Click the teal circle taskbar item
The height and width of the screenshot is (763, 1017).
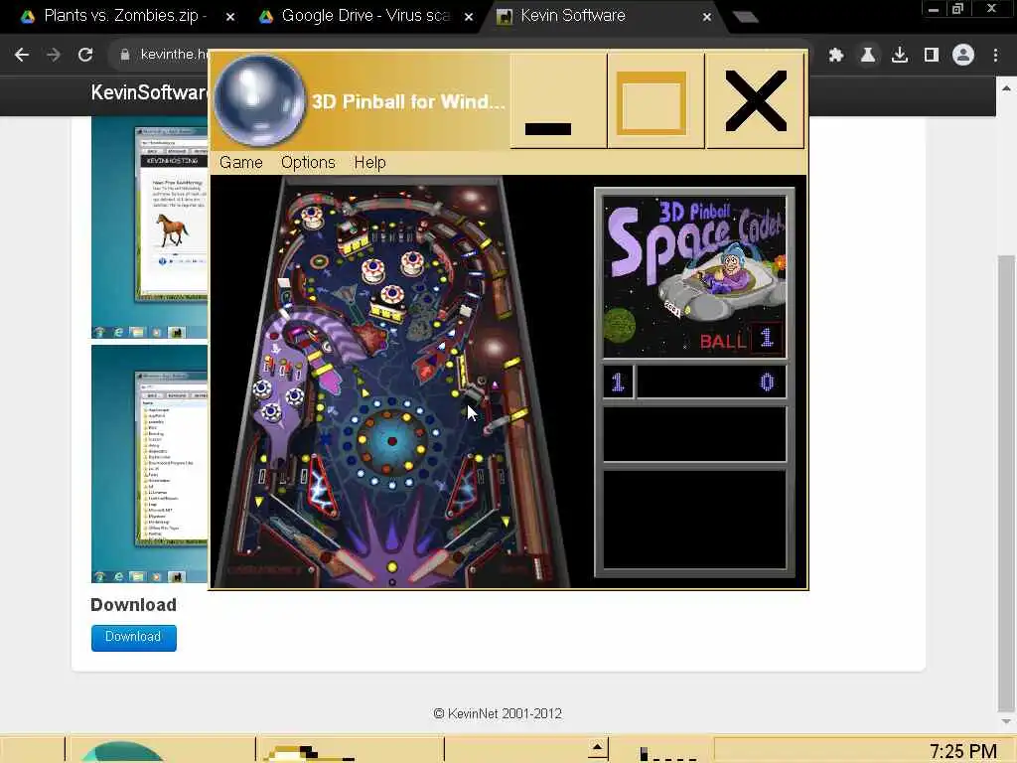tap(122, 751)
